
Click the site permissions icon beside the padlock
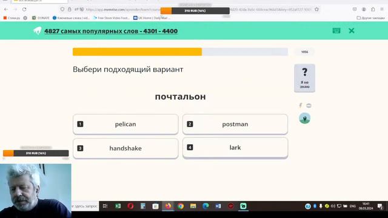tap(76, 10)
